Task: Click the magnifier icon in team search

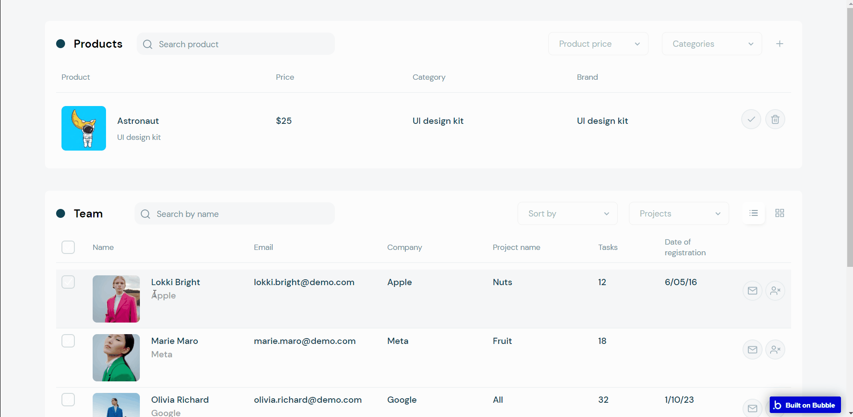Action: pyautogui.click(x=145, y=214)
